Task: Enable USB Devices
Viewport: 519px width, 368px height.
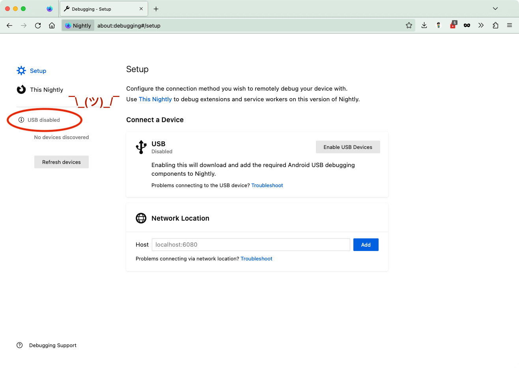Action: pos(348,147)
